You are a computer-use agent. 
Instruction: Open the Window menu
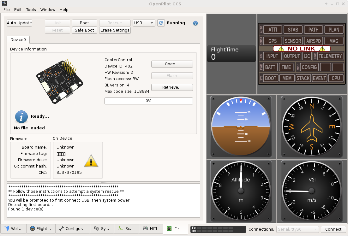tap(48, 10)
